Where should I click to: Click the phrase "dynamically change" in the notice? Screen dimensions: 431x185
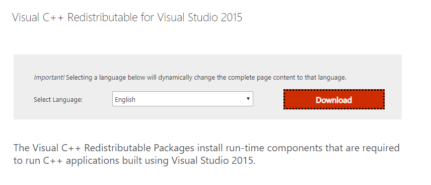pos(187,78)
